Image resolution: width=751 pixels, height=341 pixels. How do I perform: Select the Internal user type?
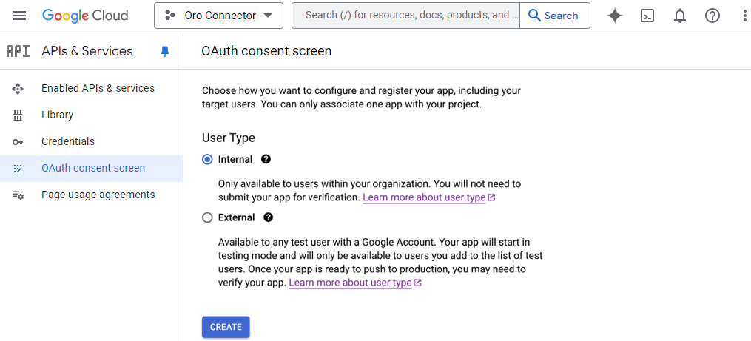[x=208, y=160]
